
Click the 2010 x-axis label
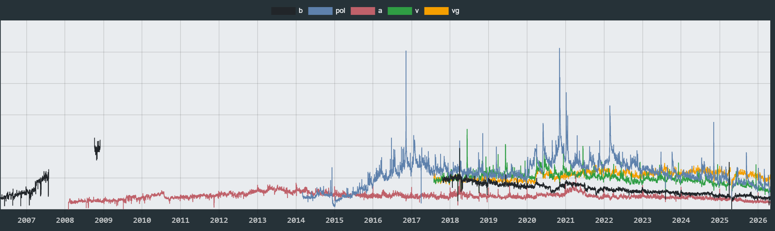pos(142,220)
